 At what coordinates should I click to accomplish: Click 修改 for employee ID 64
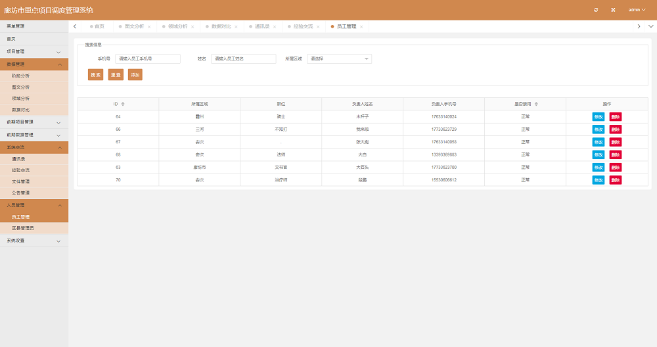click(598, 117)
